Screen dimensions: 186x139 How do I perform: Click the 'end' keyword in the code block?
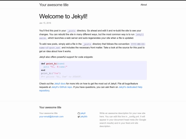(x=43, y=70)
